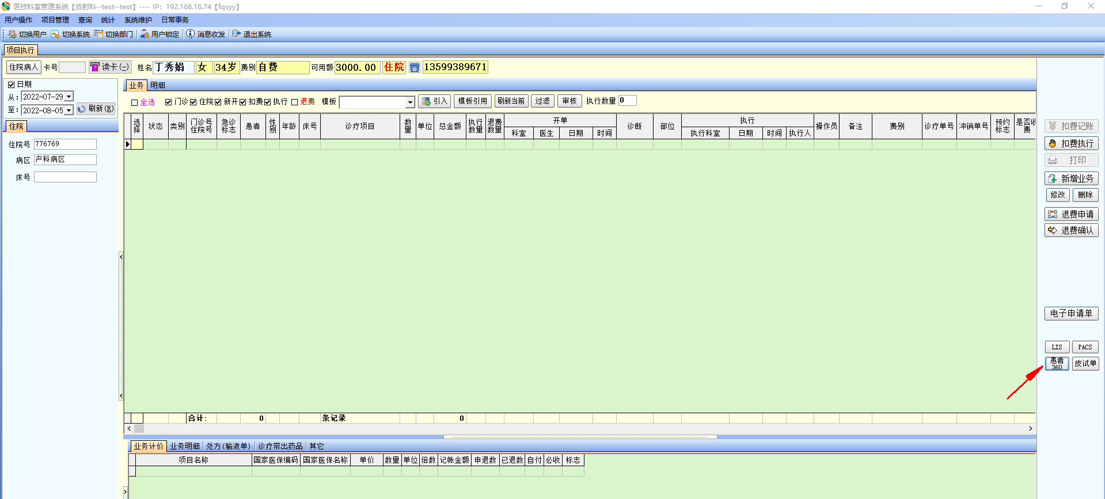The width and height of the screenshot is (1105, 499).
Task: Check the red 退费 checkbox
Action: 295,102
